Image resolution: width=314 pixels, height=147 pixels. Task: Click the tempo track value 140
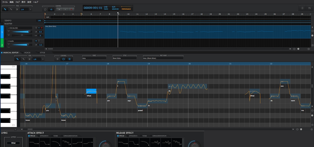[x=39, y=21]
